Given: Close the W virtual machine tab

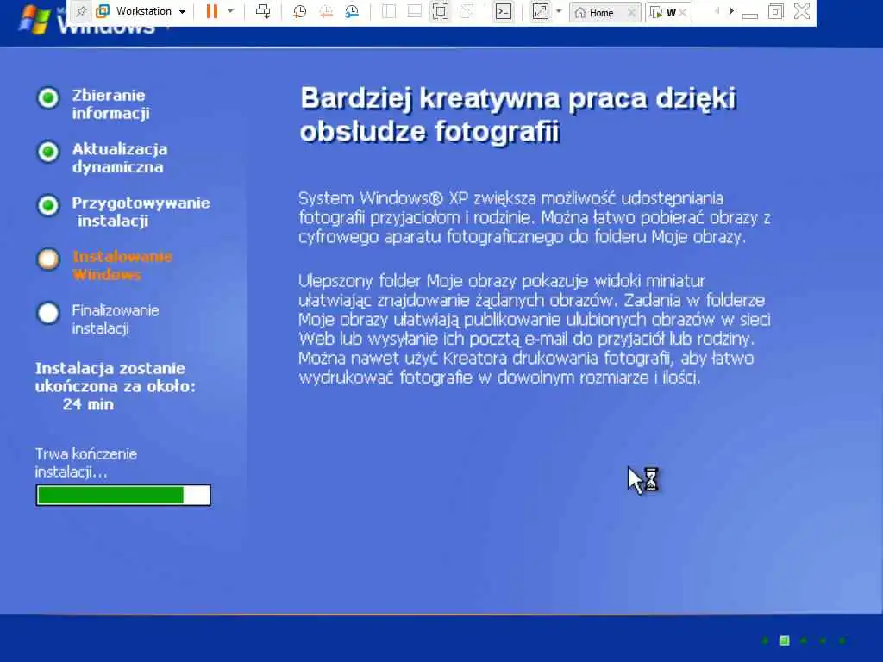Looking at the screenshot, I should [x=683, y=12].
